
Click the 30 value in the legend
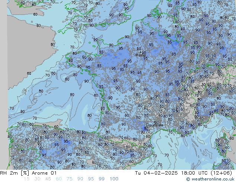[36, 179]
